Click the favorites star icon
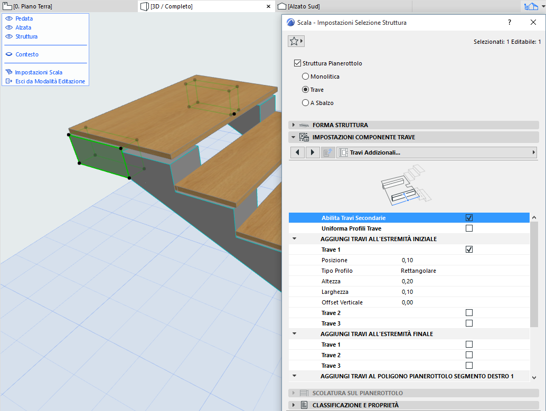Viewport: 546px width, 411px height. click(x=294, y=41)
